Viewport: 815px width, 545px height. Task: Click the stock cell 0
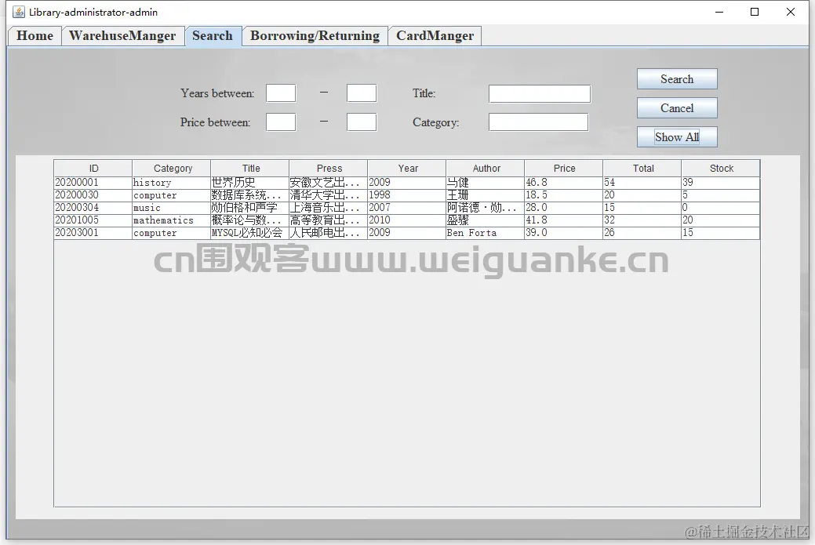(721, 208)
